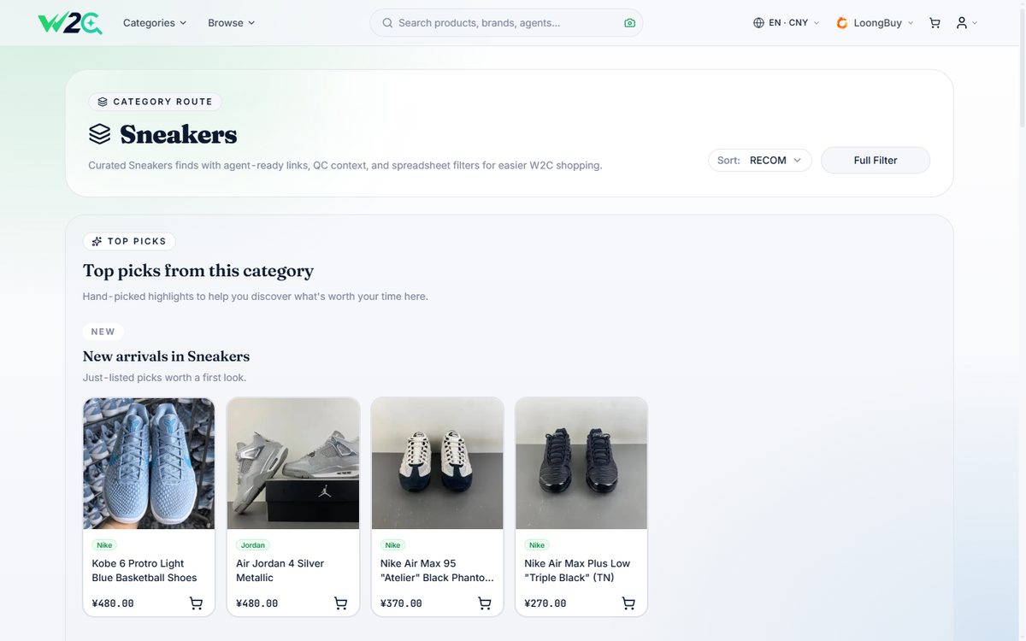Image resolution: width=1026 pixels, height=641 pixels.
Task: Open Kobe 6 Protro Light Blue title
Action: coord(144,571)
